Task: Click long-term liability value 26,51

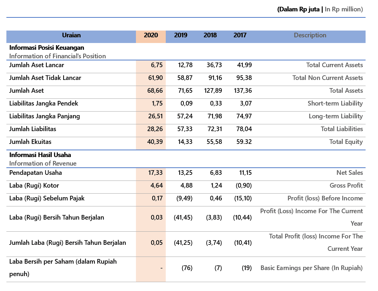Action: coord(155,116)
